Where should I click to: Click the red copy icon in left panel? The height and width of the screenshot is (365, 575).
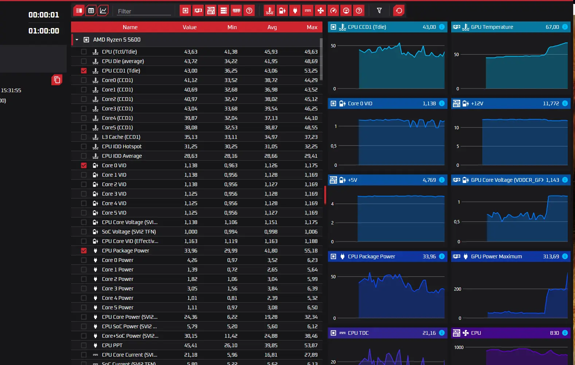click(x=57, y=80)
